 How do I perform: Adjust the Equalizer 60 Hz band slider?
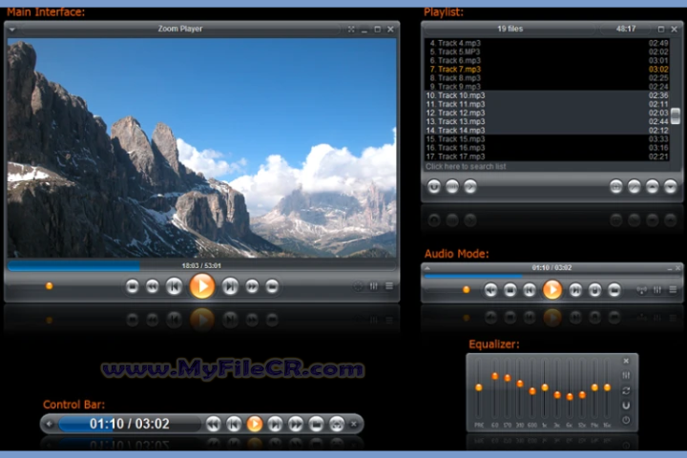tap(494, 376)
